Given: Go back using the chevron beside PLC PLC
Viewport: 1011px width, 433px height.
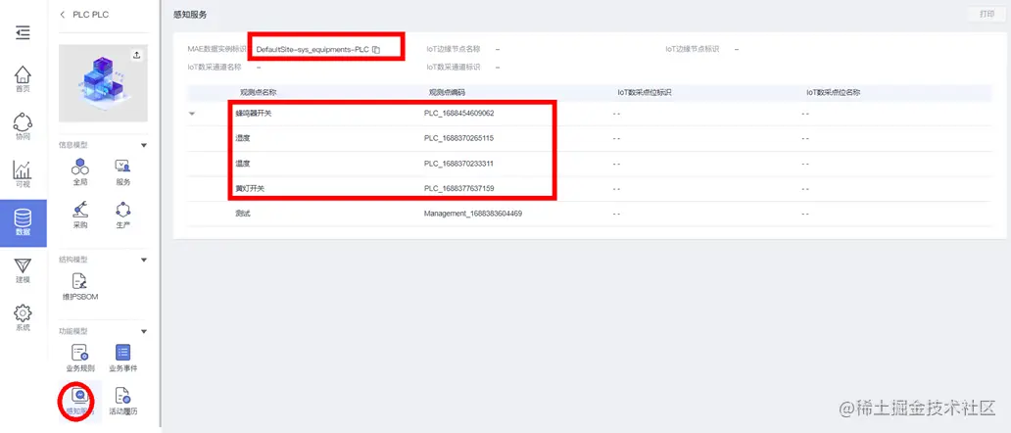Looking at the screenshot, I should coord(63,15).
